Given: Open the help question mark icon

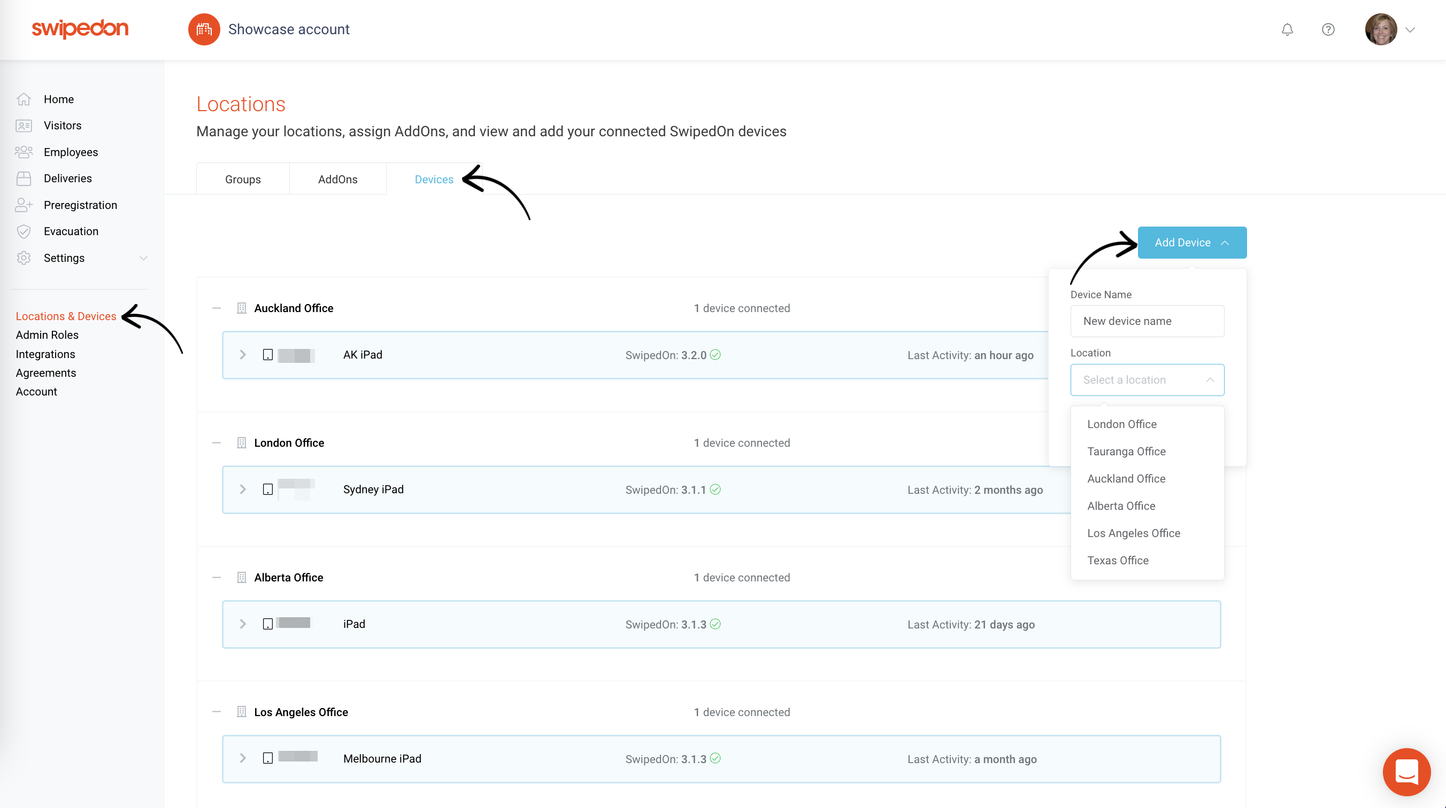Looking at the screenshot, I should pyautogui.click(x=1328, y=29).
